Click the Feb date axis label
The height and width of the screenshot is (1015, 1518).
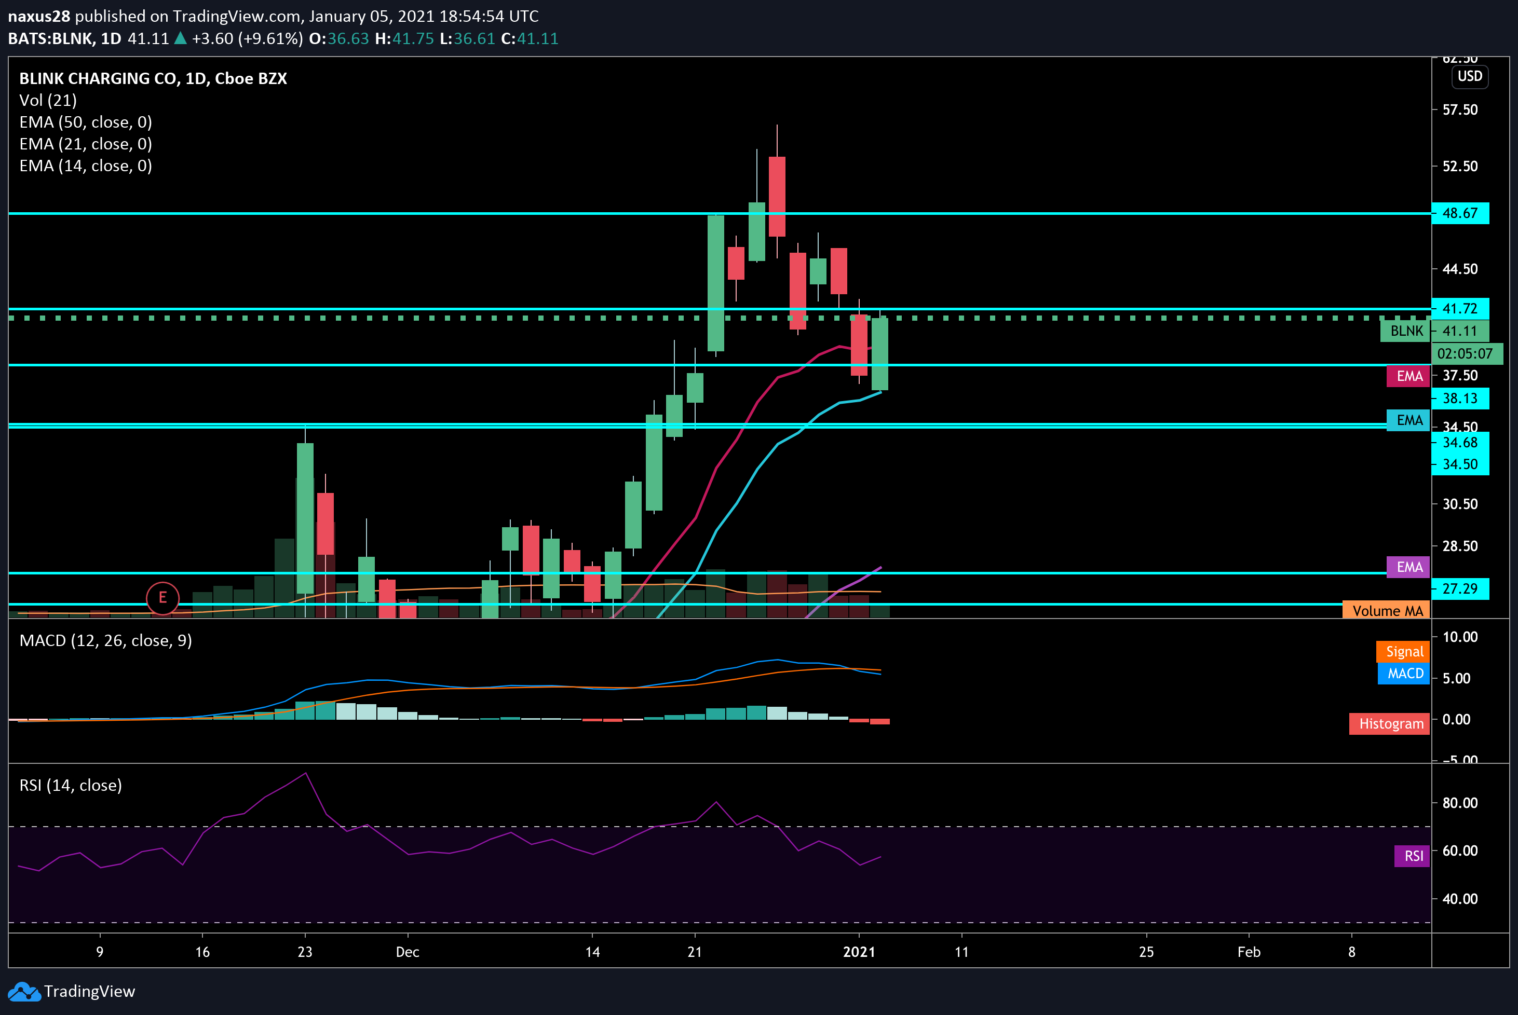1249,952
